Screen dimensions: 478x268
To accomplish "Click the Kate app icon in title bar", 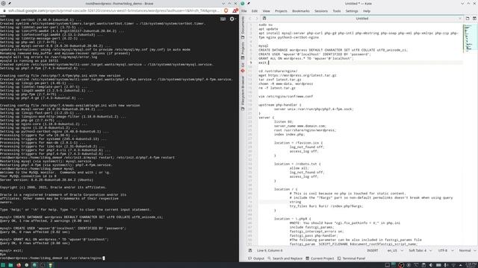I will tap(242, 3).
